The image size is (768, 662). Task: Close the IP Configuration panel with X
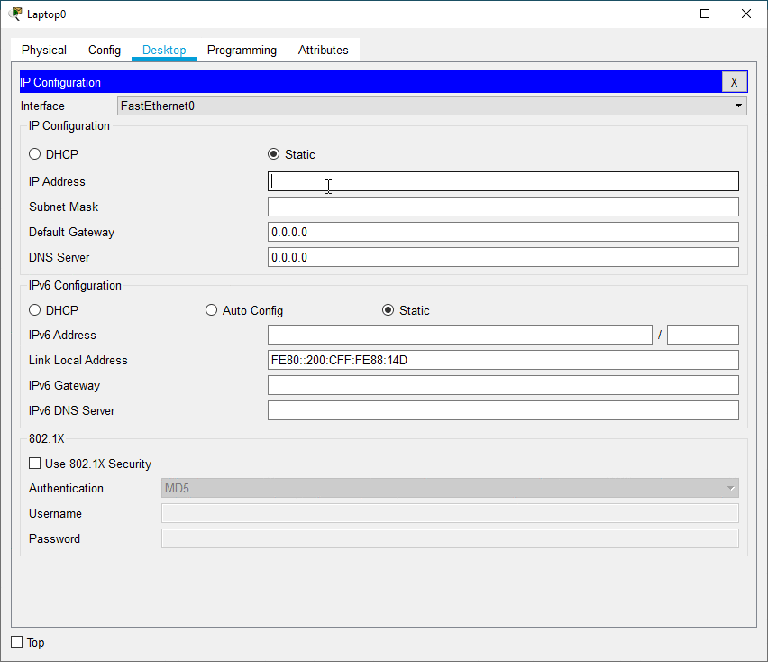pos(734,82)
